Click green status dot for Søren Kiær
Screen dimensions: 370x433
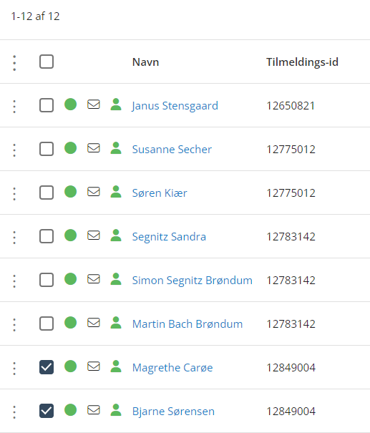[x=70, y=192]
